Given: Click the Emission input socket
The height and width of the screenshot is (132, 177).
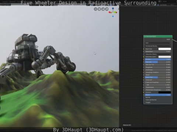Looking at the screenshot, I should (x=143, y=92).
